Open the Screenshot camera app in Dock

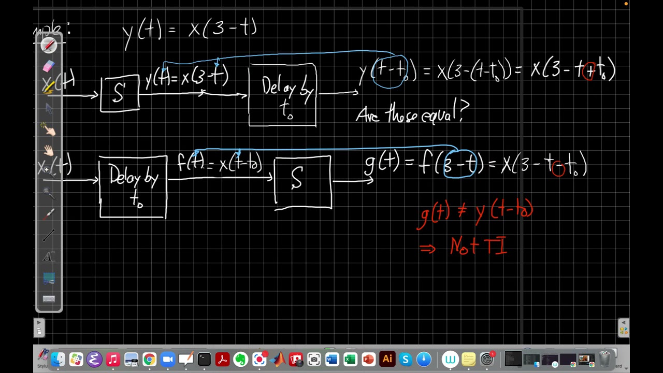pos(314,359)
